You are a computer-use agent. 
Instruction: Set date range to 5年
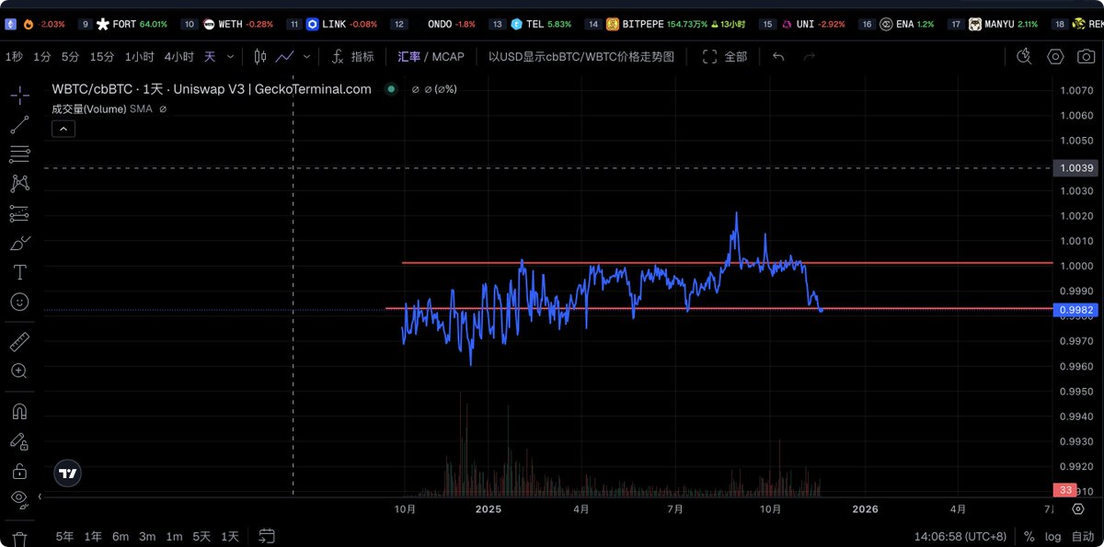pyautogui.click(x=64, y=536)
